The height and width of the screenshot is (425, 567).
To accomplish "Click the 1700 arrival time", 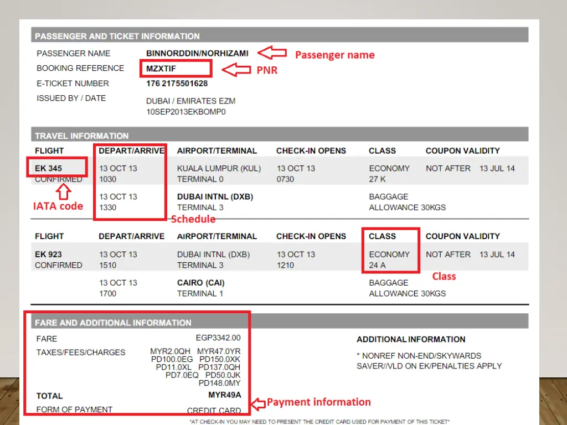I will (108, 293).
